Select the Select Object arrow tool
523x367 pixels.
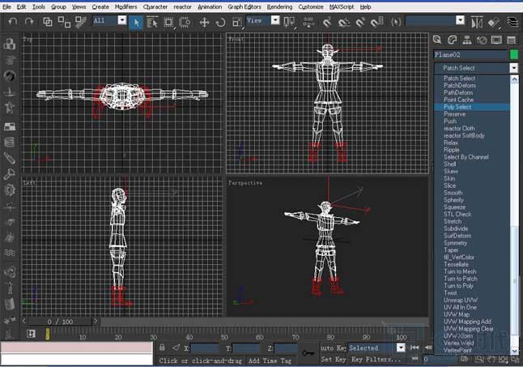pyautogui.click(x=136, y=23)
